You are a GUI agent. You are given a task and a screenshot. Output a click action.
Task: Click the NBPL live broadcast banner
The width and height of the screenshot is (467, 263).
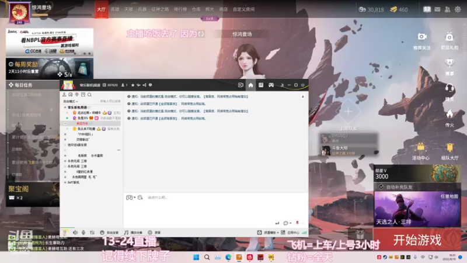50,42
